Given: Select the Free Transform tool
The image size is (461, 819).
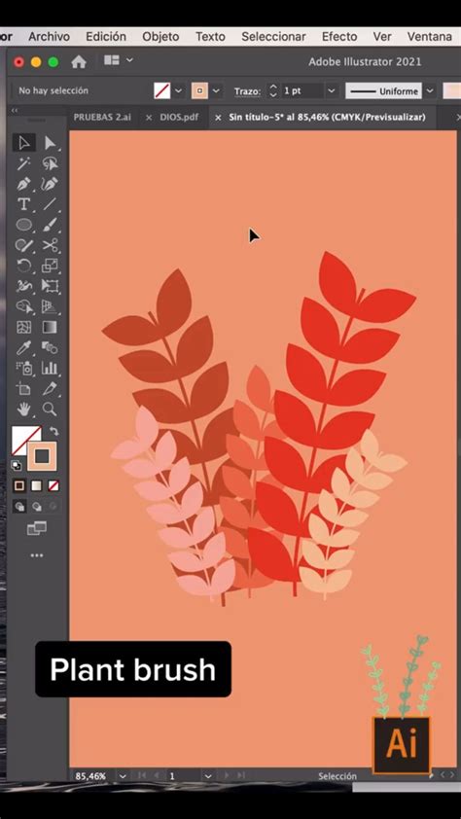Looking at the screenshot, I should click(51, 286).
